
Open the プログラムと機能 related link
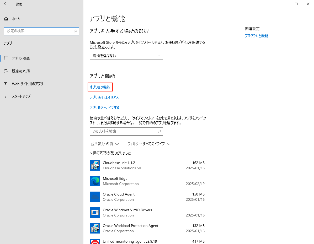[x=257, y=36]
